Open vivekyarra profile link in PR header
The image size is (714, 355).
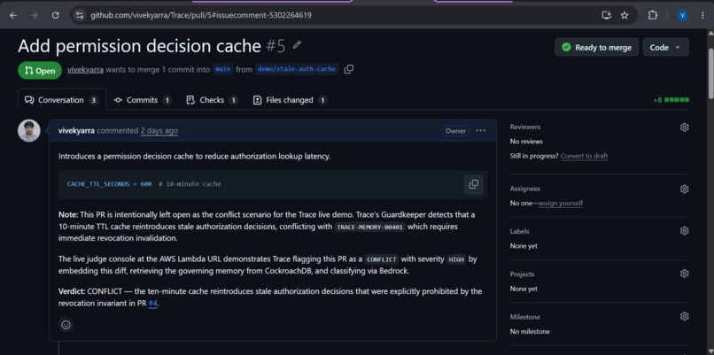point(85,70)
